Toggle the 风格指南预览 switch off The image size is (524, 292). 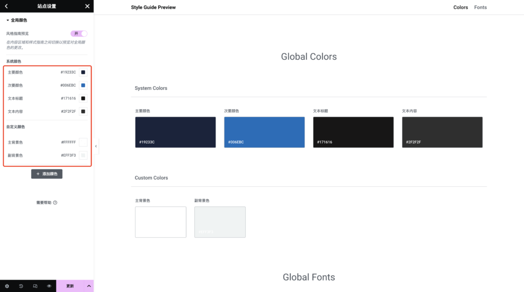pos(79,34)
